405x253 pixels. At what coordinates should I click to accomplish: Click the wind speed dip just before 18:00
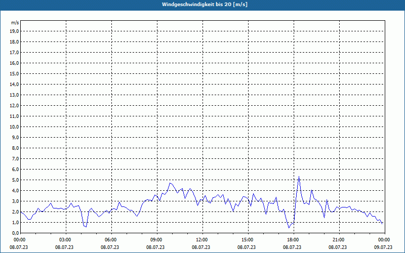pos(289,228)
